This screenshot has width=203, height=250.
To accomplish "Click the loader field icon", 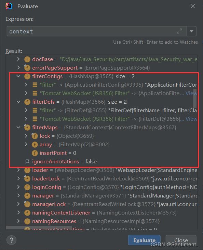I will point(27,170).
